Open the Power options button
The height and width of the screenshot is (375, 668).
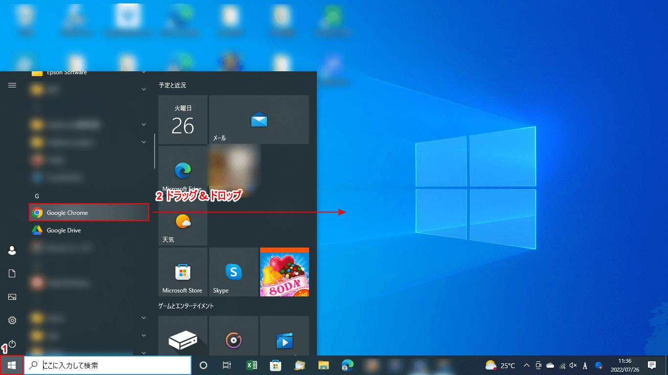(x=12, y=344)
